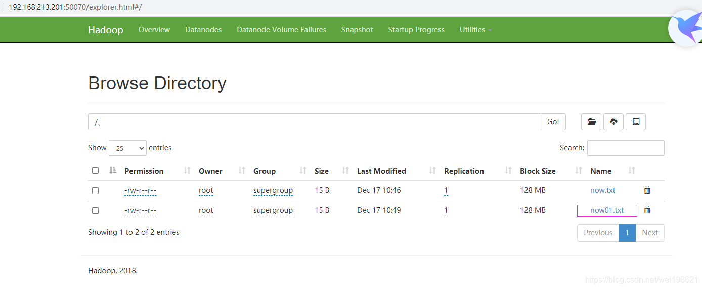Open the now01.txt file link
Screen dimensions: 702x289
(x=607, y=210)
